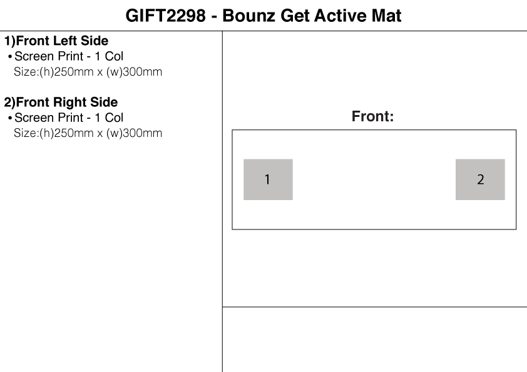Click the 'Front:' diagram label
The height and width of the screenshot is (372, 527).
pyautogui.click(x=372, y=116)
